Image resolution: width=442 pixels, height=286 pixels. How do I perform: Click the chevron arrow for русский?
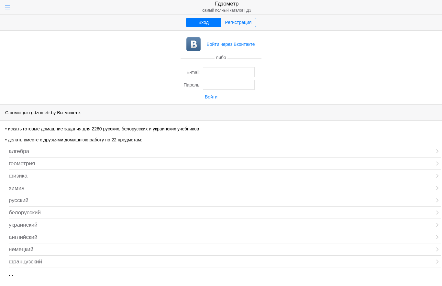437,200
